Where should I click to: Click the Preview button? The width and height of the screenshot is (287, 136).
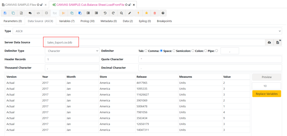click(x=266, y=77)
